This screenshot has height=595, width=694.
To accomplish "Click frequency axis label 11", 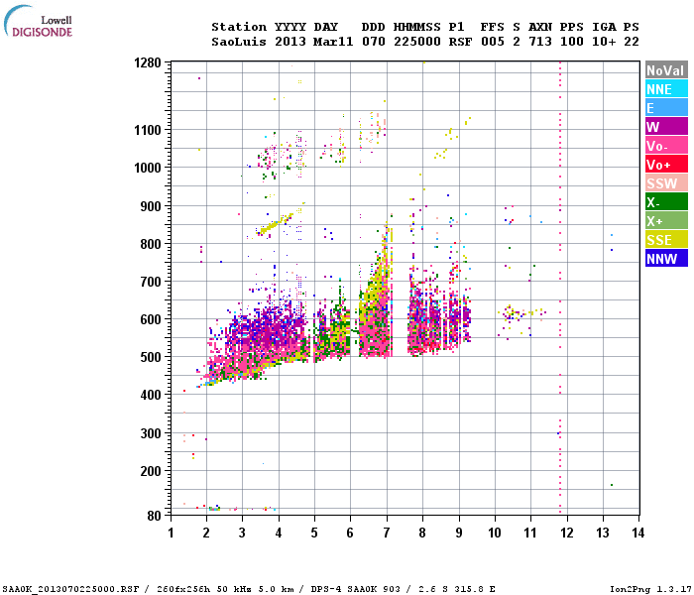I will (530, 533).
